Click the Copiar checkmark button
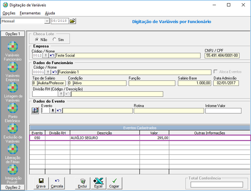Viewport: 251px width, 191px height. coord(114,183)
